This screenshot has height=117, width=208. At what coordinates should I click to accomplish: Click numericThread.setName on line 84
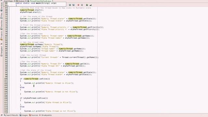tap(32, 45)
